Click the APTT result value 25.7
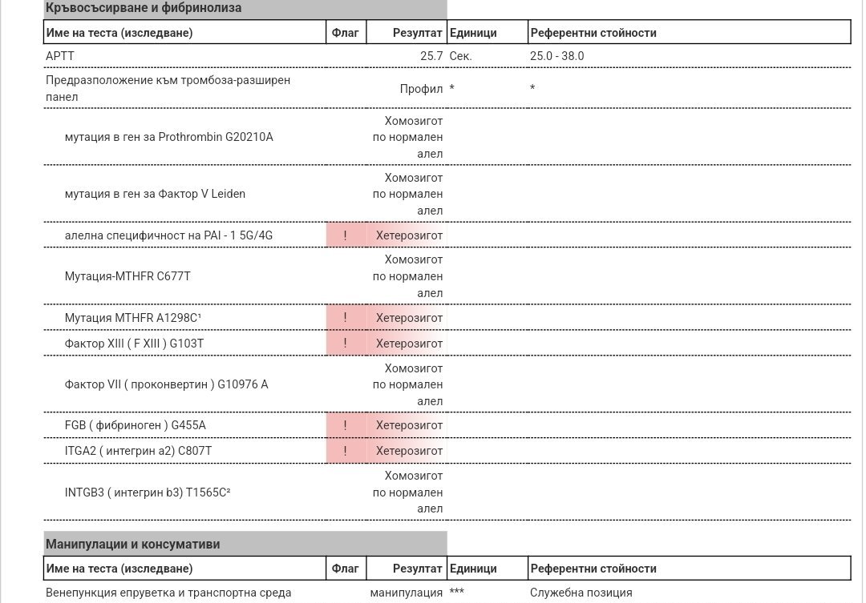 coord(431,56)
